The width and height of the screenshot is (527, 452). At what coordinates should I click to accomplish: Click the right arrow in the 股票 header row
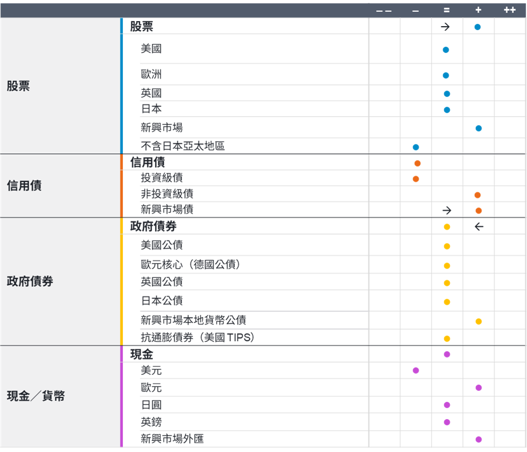445,27
